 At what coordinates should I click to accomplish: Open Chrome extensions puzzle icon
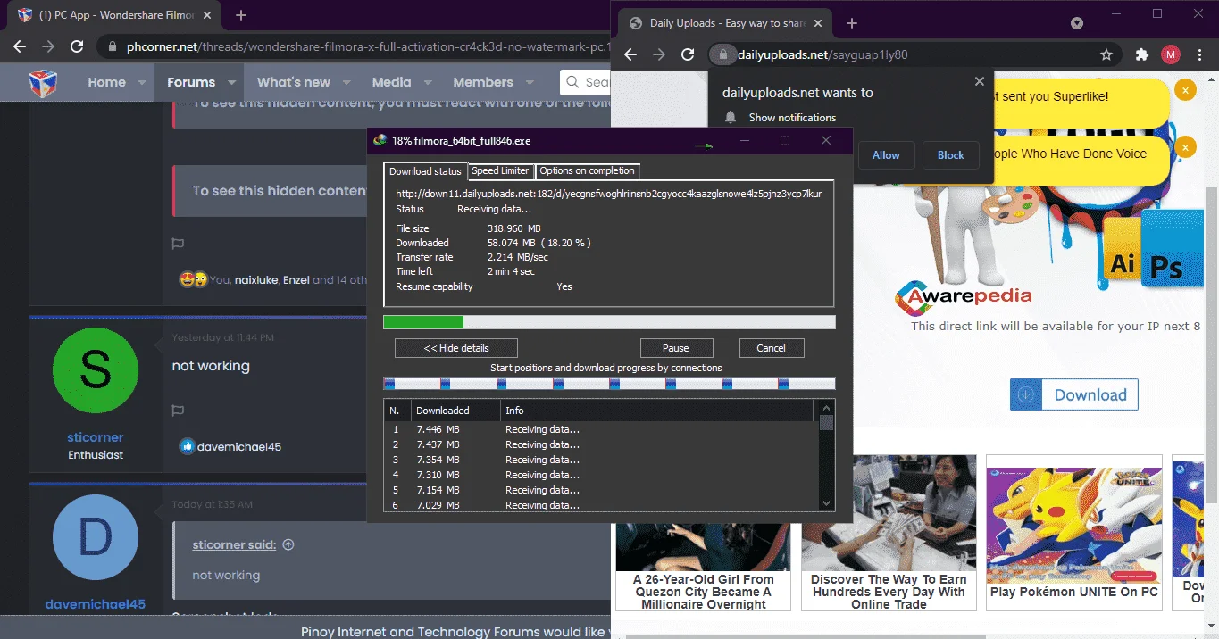tap(1141, 54)
